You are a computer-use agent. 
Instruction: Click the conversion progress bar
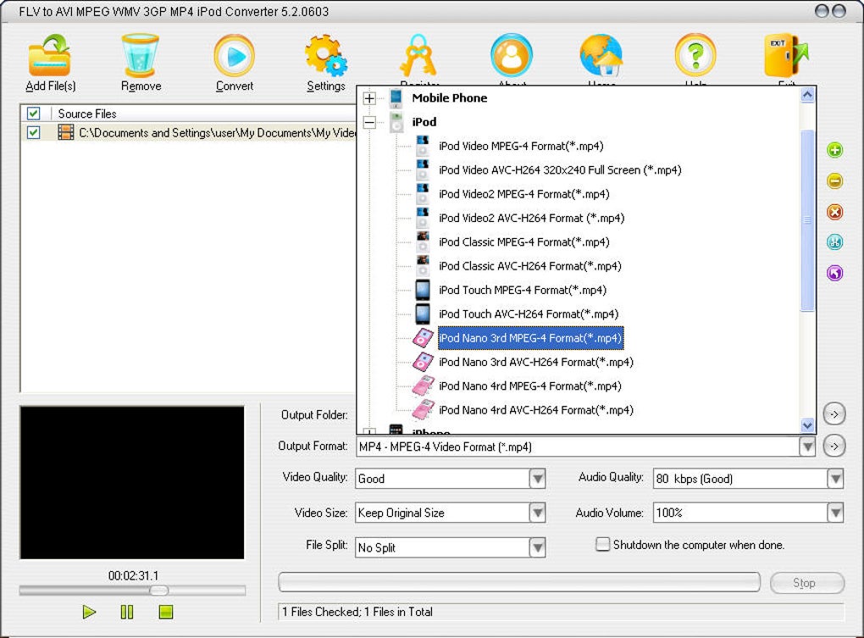click(x=519, y=582)
